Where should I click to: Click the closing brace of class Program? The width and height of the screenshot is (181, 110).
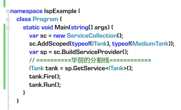click(18, 101)
